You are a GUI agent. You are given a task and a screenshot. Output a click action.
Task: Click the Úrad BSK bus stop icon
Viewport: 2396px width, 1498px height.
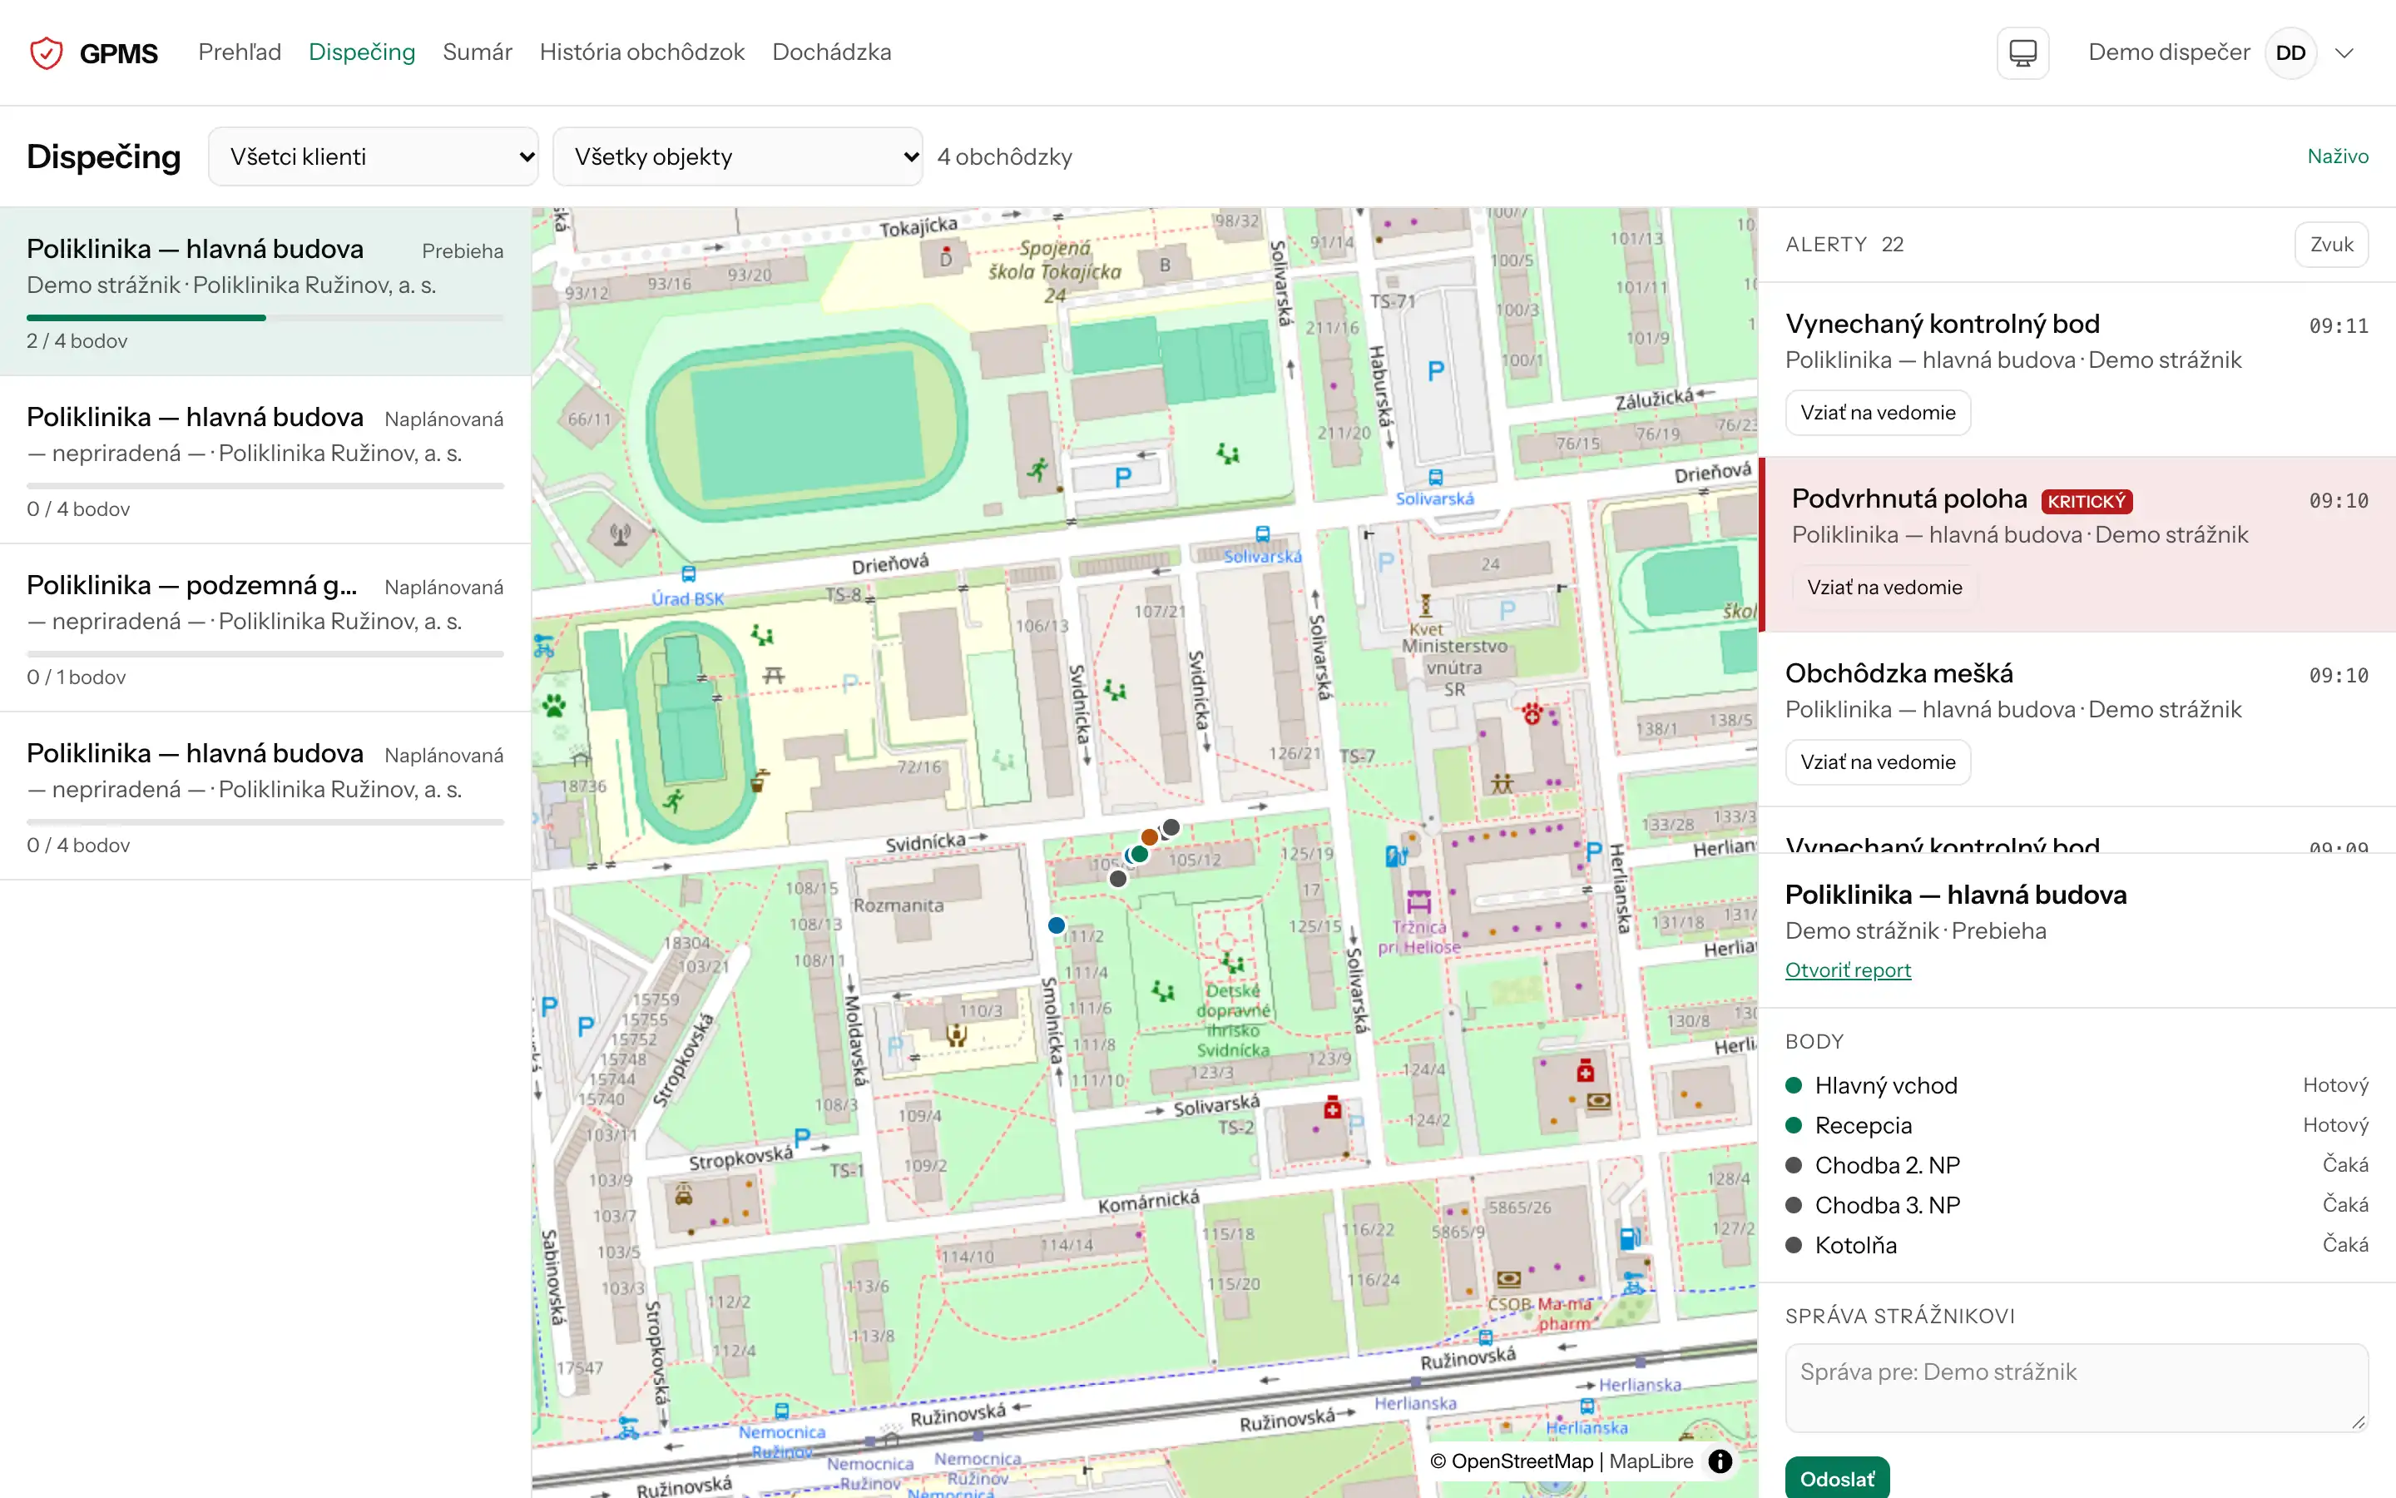point(688,574)
